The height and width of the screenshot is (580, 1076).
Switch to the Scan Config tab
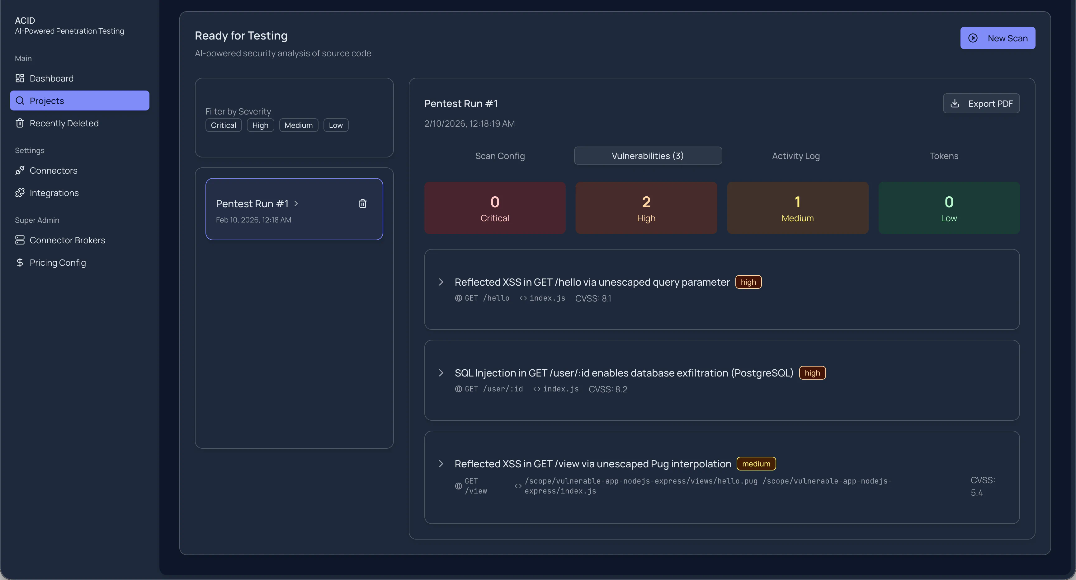tap(500, 155)
